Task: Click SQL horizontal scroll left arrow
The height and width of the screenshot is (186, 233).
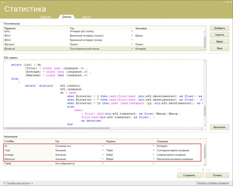Action: (5, 128)
